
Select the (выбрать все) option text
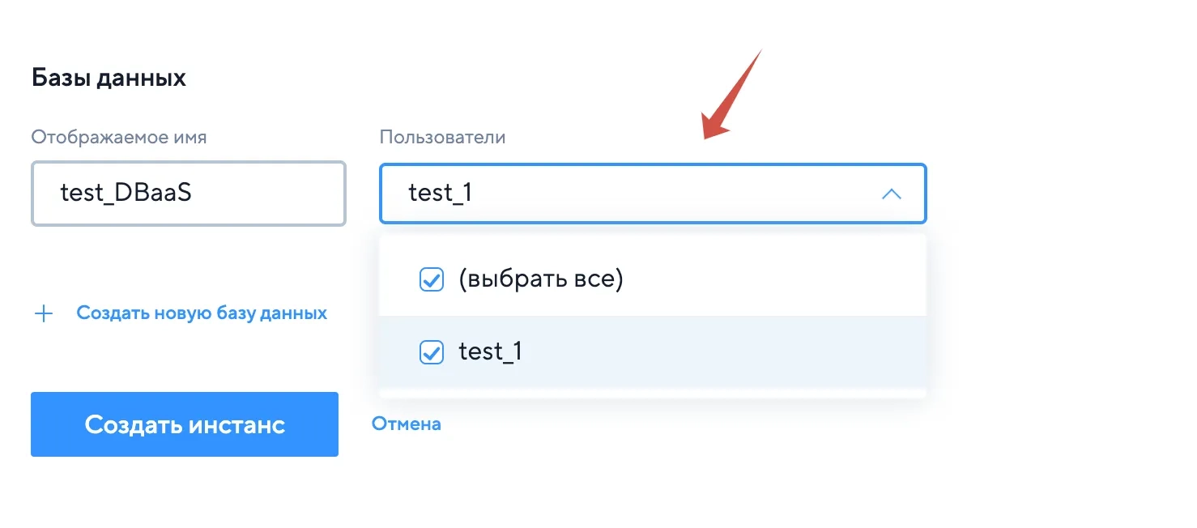pos(540,280)
